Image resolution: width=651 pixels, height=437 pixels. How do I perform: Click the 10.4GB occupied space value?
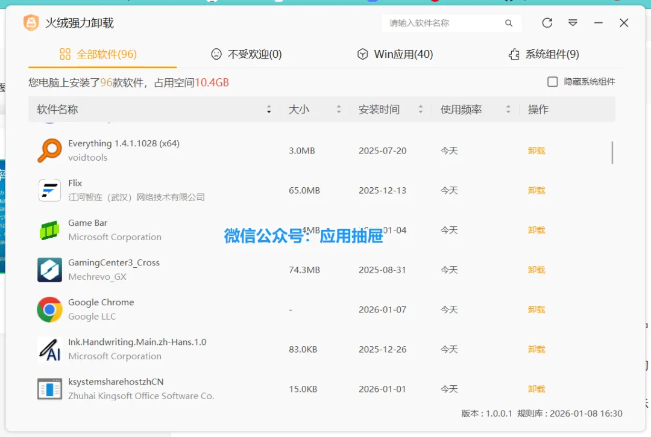point(212,82)
